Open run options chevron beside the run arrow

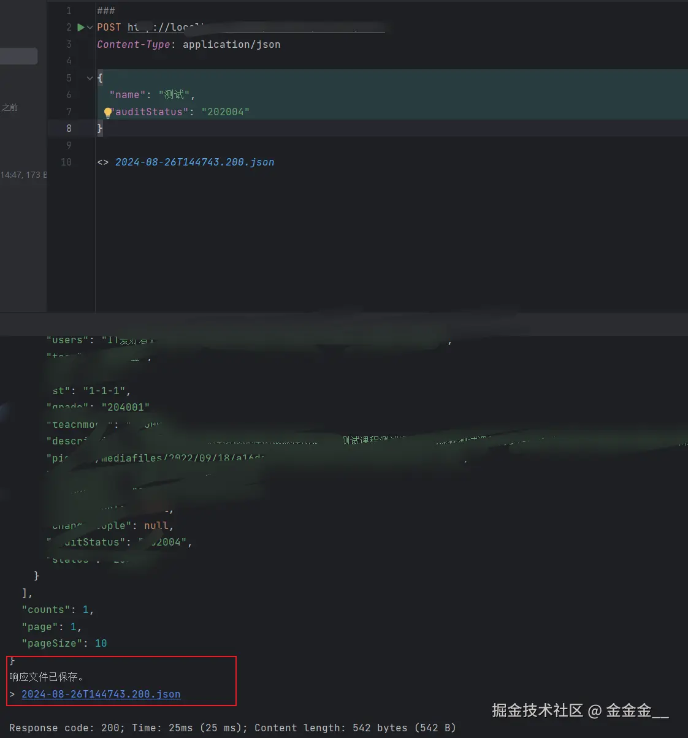[x=90, y=28]
